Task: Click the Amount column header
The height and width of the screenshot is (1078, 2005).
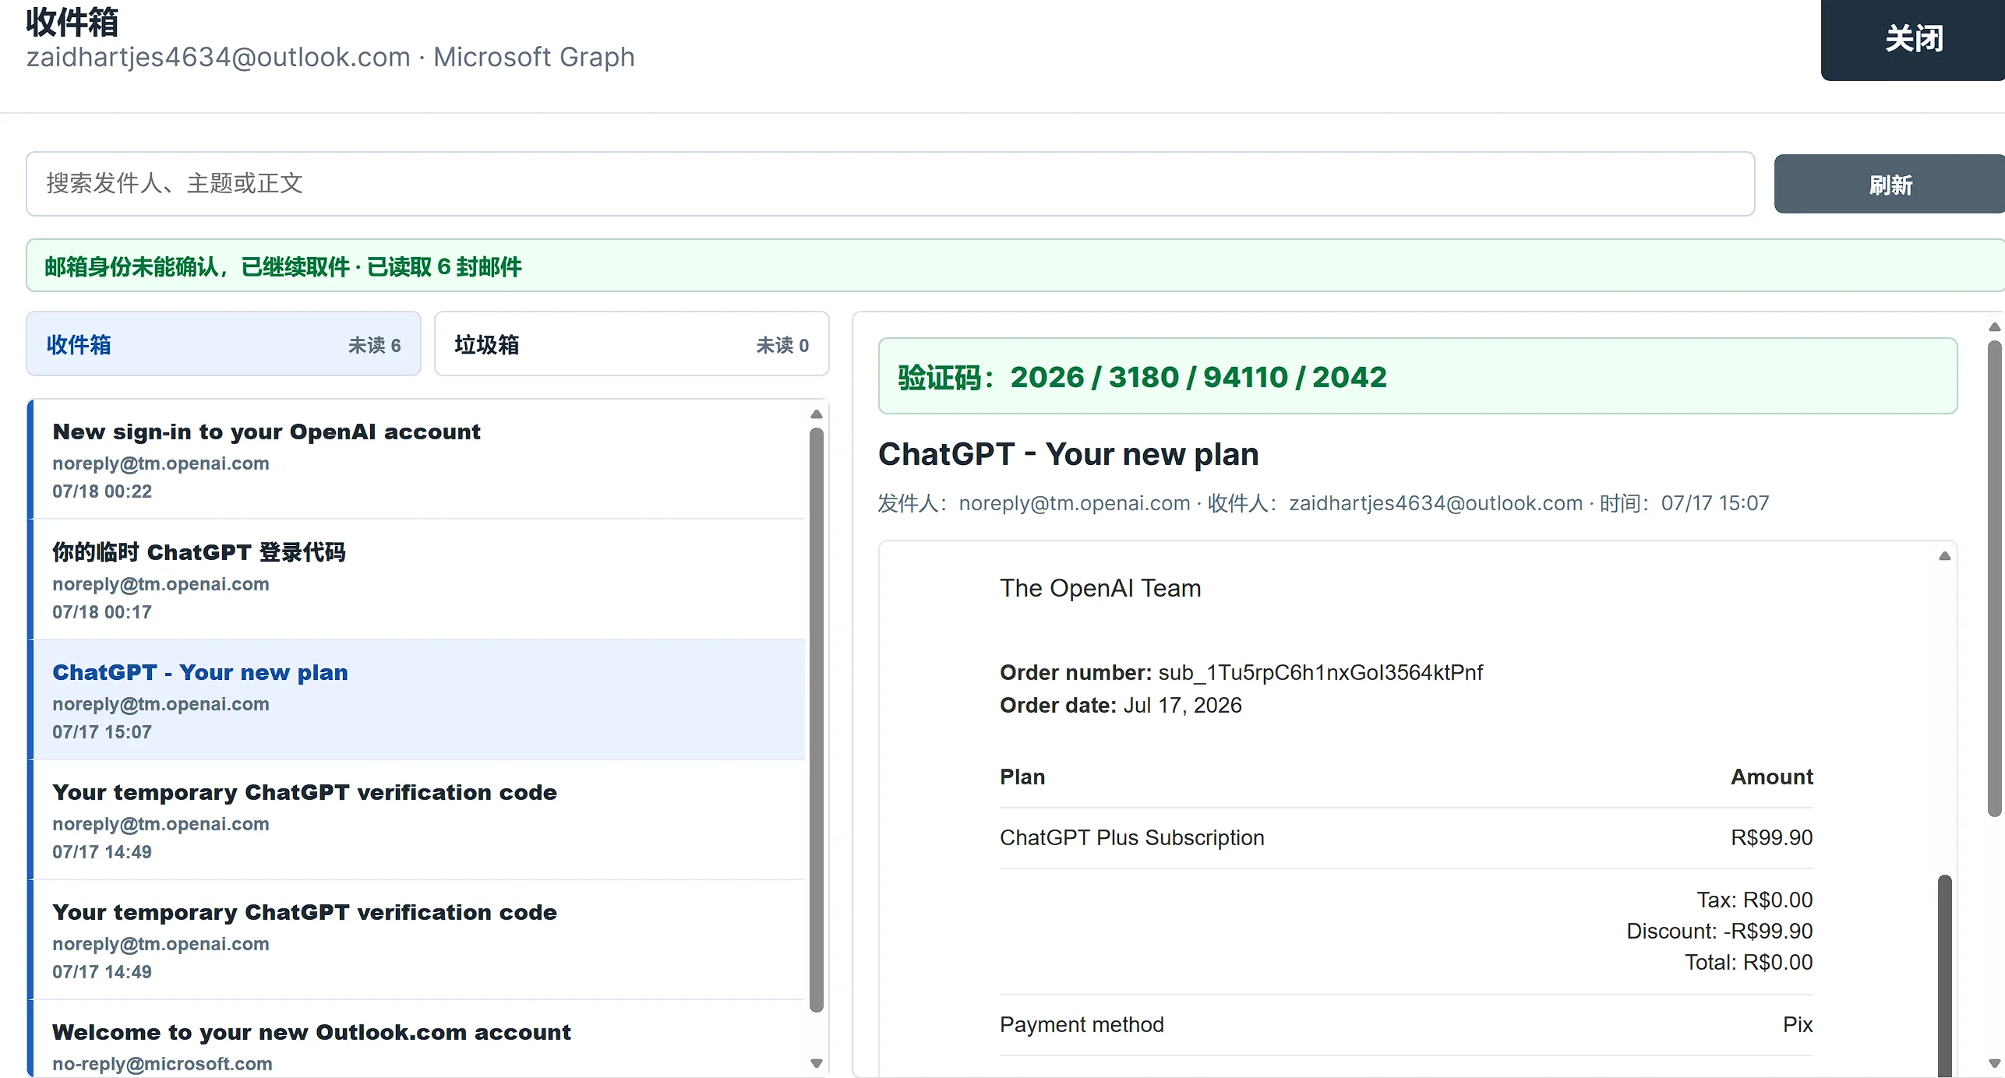Action: (1772, 777)
